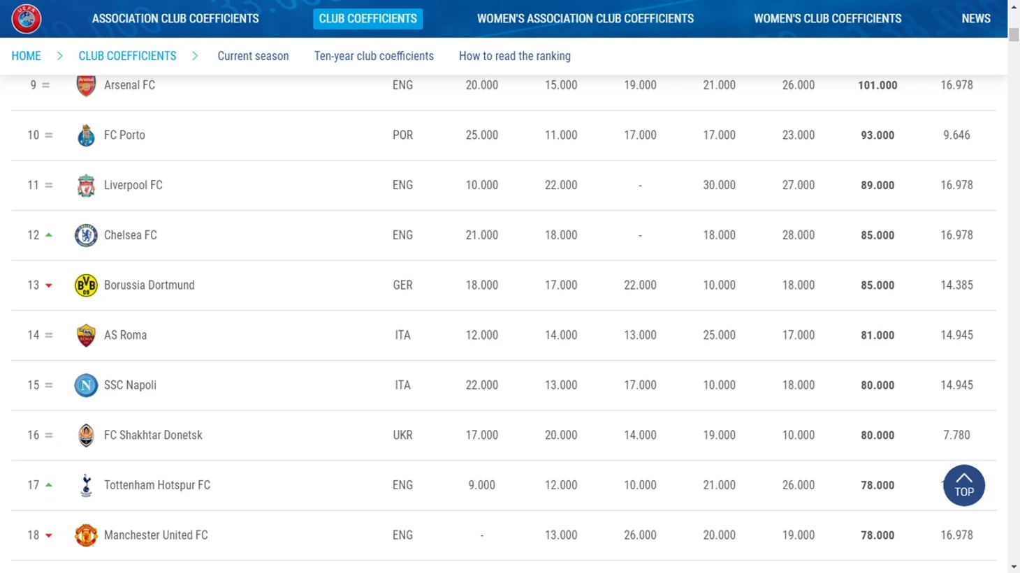This screenshot has width=1020, height=573.
Task: Click the Chelsea FC crest
Action: (x=86, y=235)
